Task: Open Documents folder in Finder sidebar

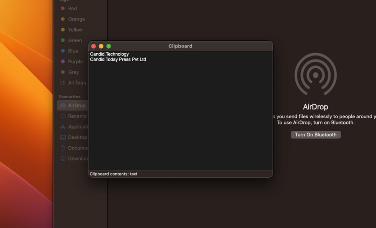Action: coord(78,148)
